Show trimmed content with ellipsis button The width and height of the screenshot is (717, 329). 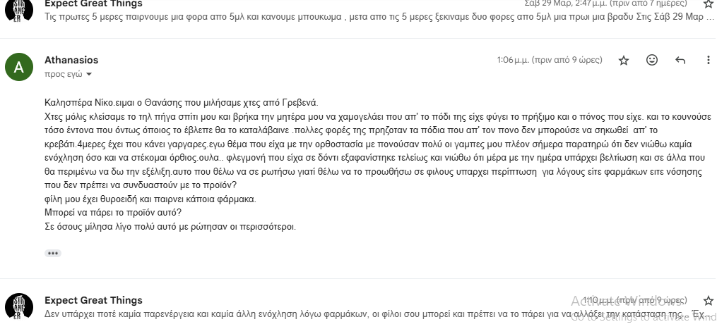tap(52, 253)
